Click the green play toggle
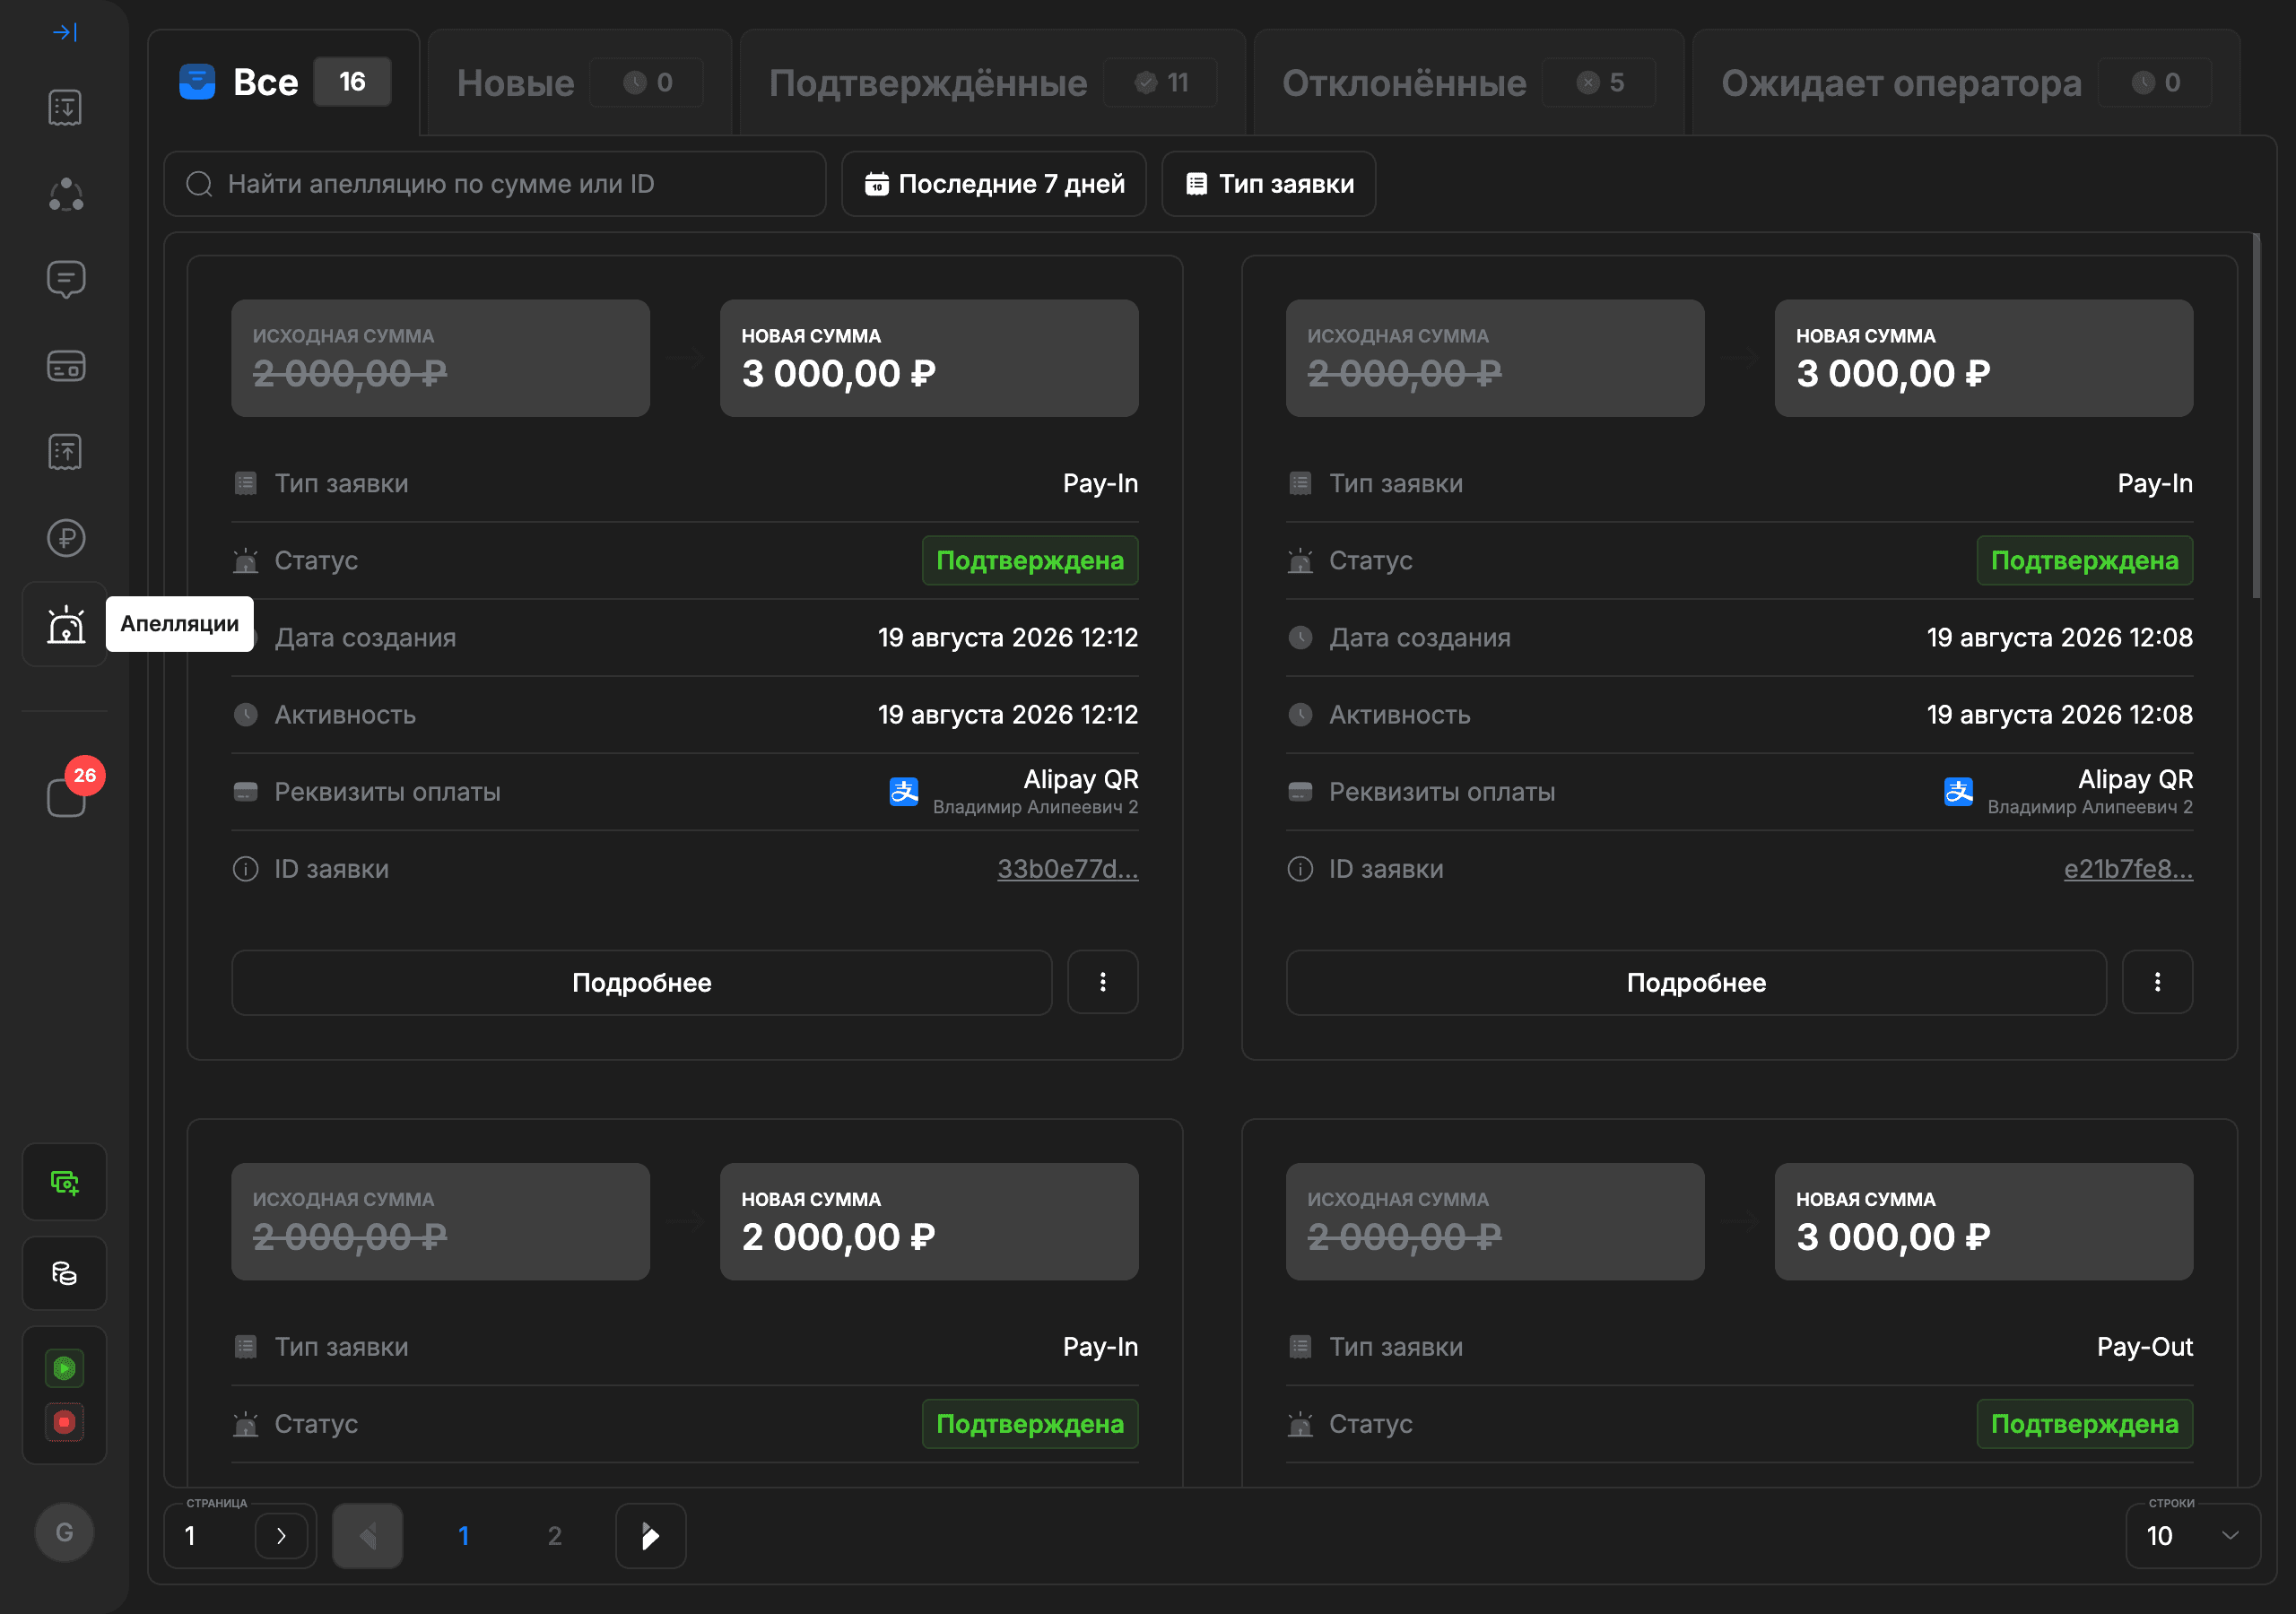Image resolution: width=2296 pixels, height=1614 pixels. coord(65,1367)
